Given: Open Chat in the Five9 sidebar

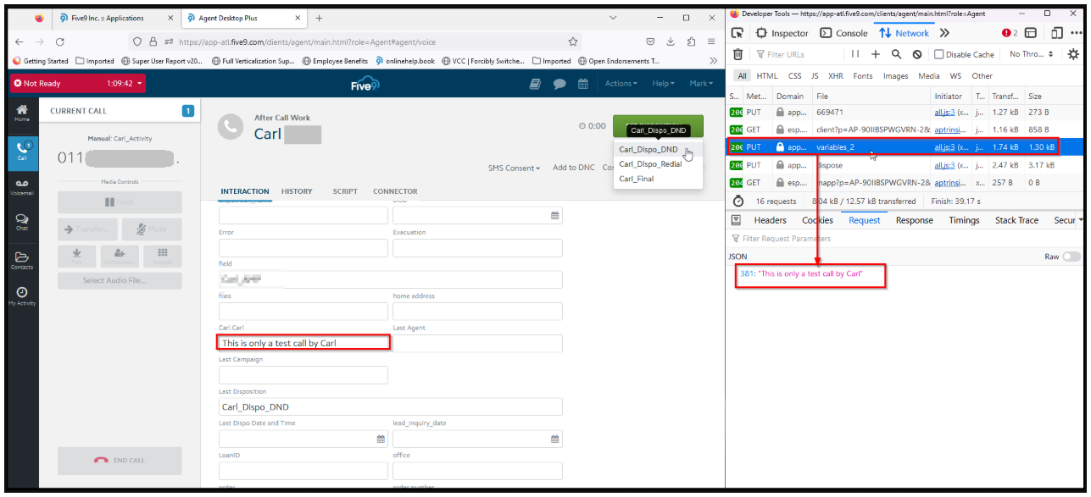Looking at the screenshot, I should click(x=22, y=223).
